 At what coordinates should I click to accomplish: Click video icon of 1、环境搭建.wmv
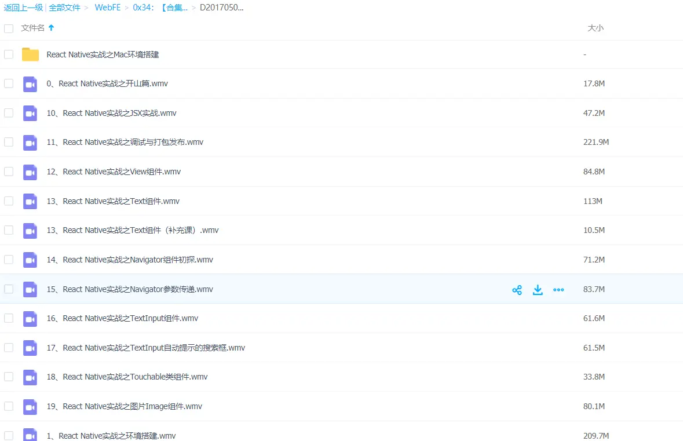[x=30, y=435]
